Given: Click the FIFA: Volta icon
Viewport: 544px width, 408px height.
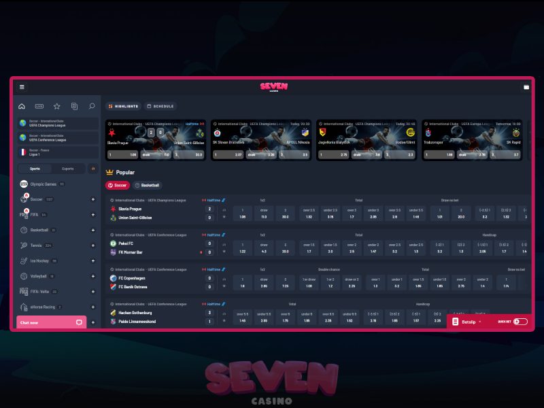Looking at the screenshot, I should click(x=24, y=292).
